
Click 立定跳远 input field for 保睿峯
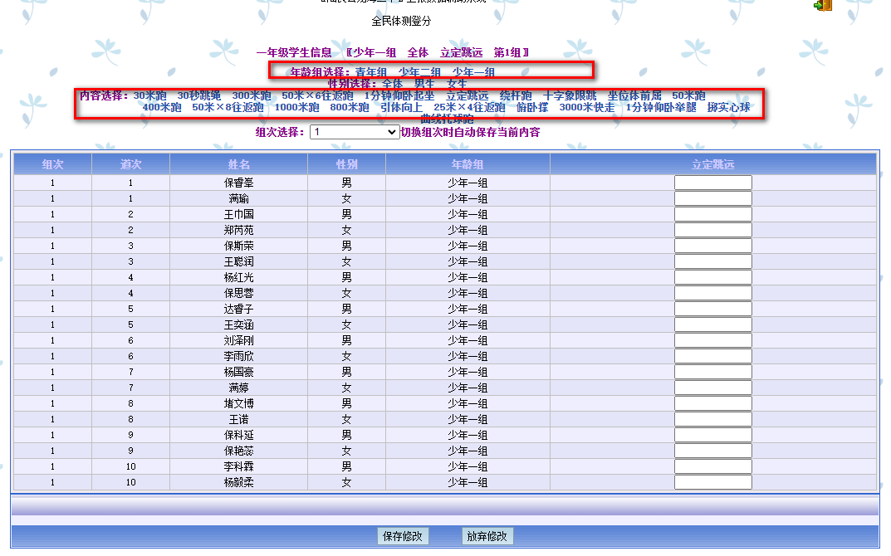click(x=712, y=183)
